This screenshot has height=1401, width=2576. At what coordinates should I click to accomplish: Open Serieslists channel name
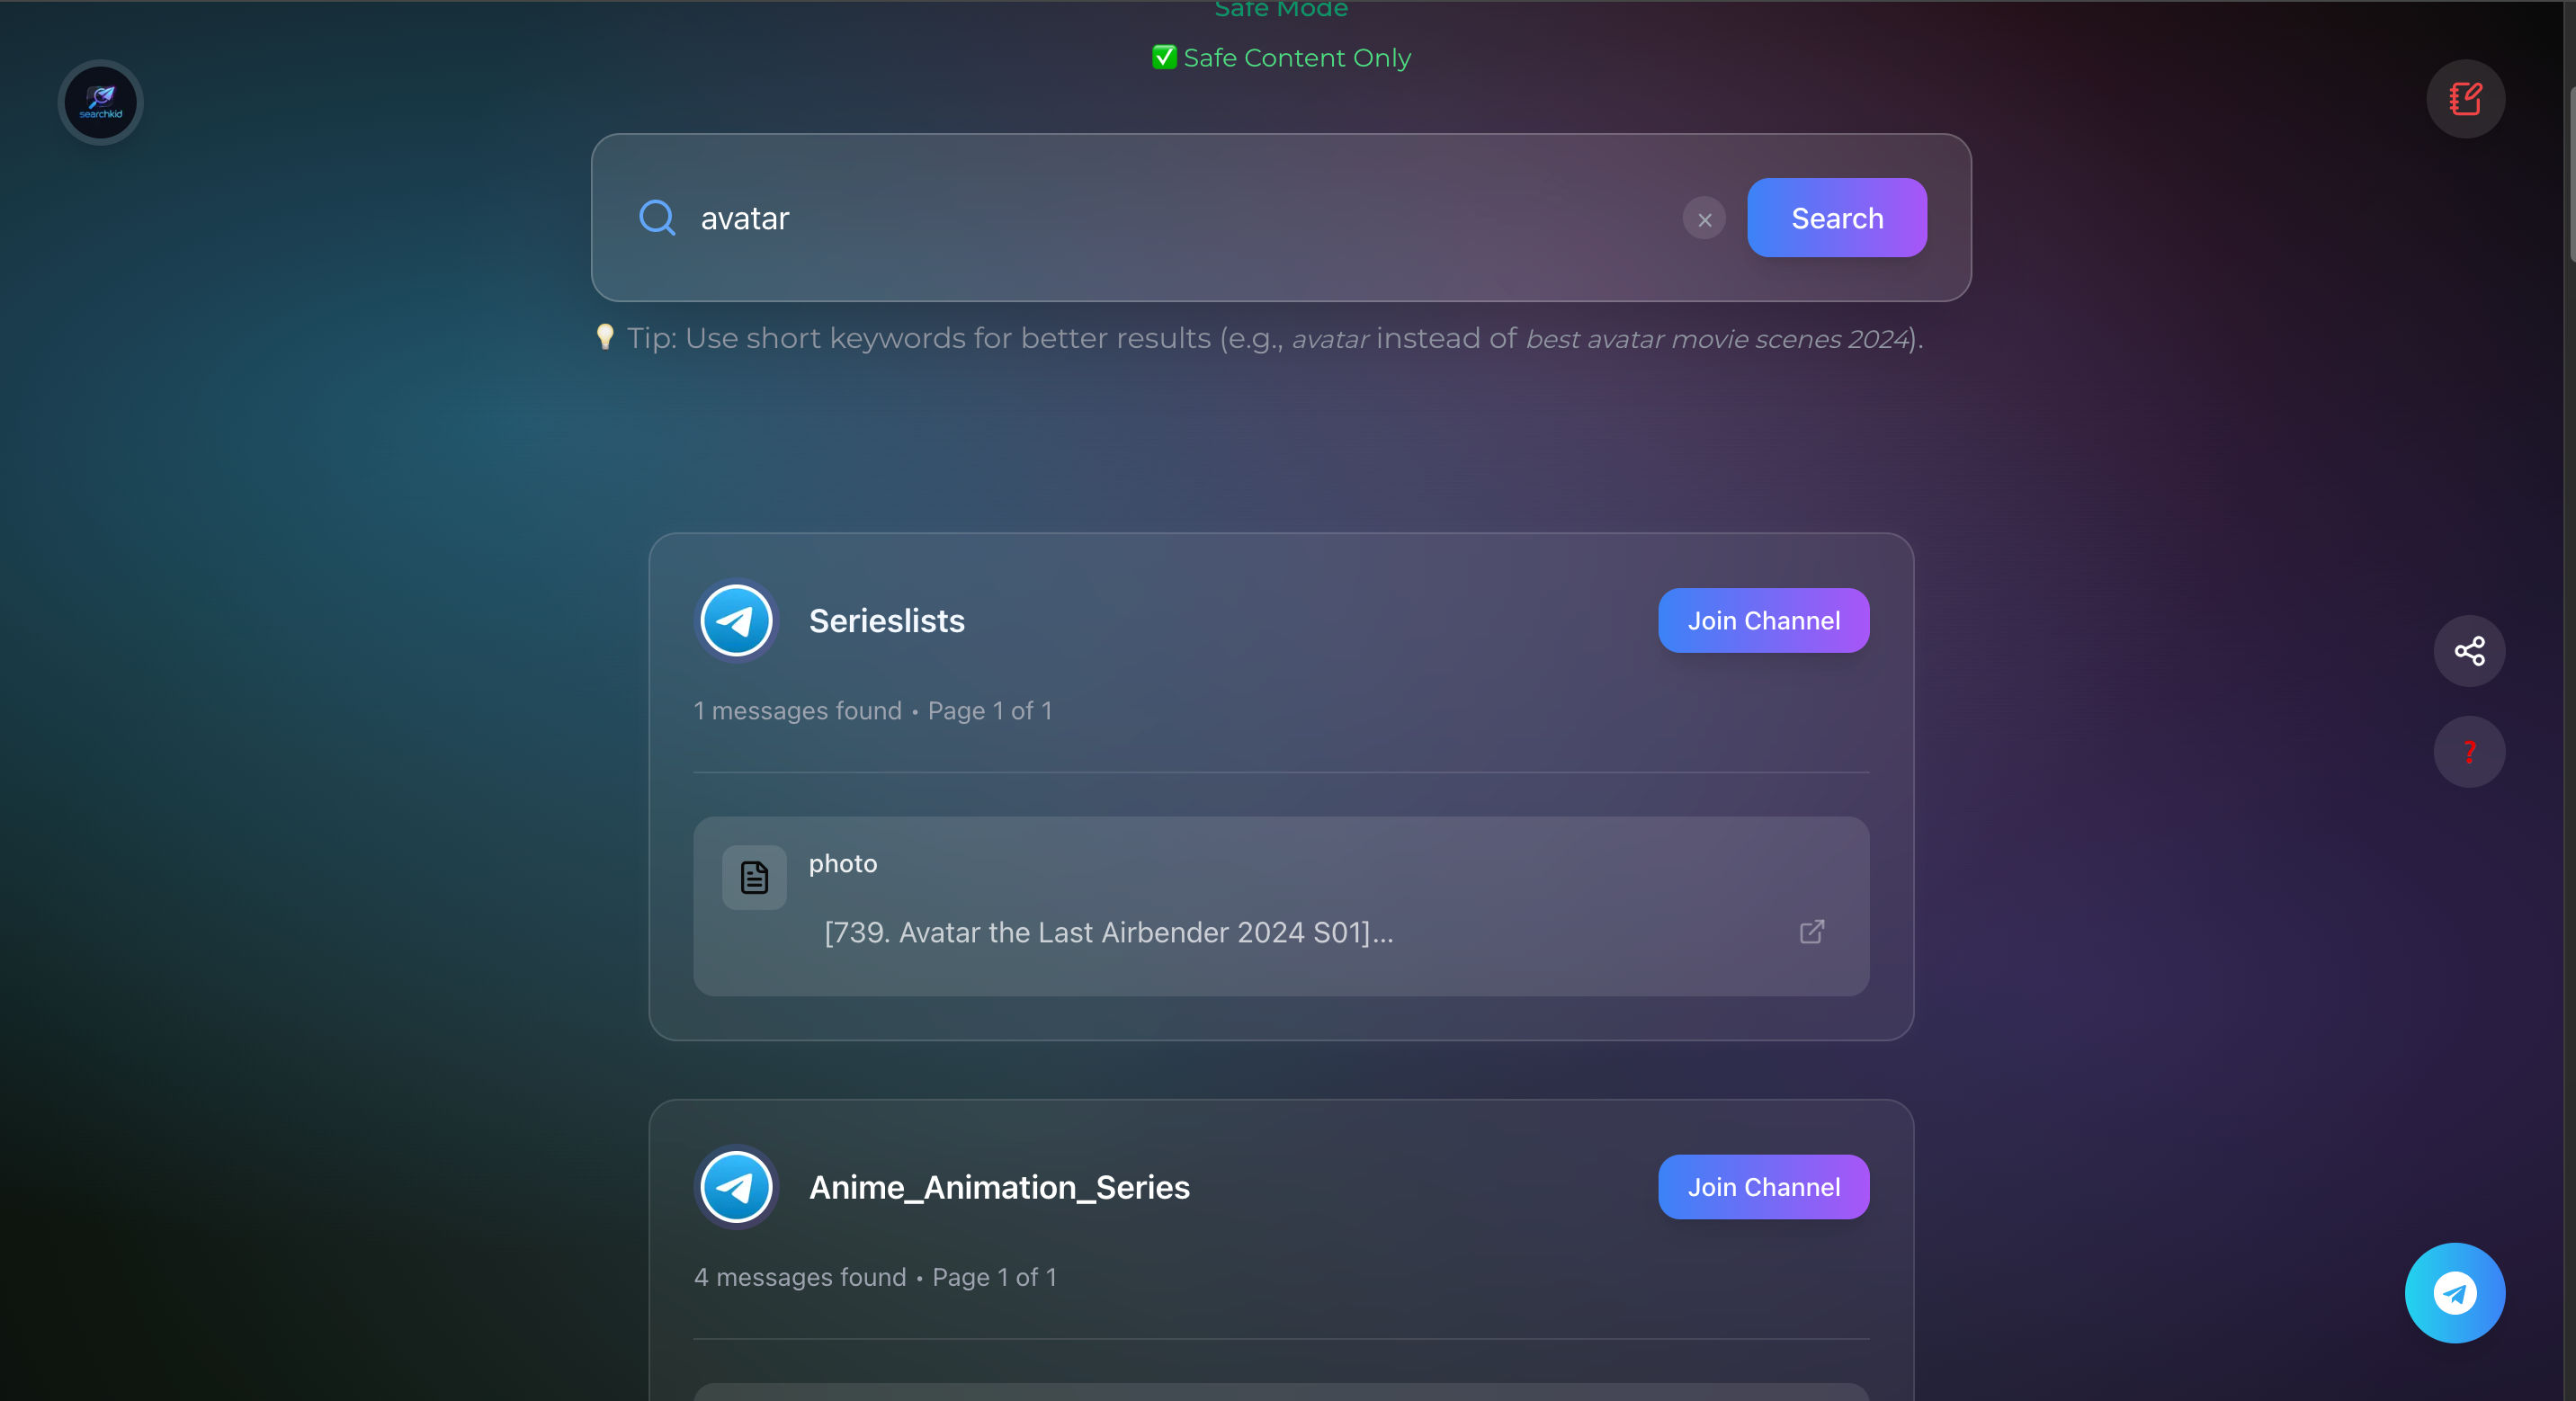pyautogui.click(x=886, y=621)
